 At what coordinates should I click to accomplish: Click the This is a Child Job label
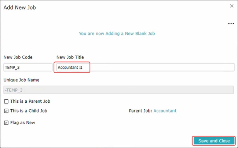tap(29, 111)
